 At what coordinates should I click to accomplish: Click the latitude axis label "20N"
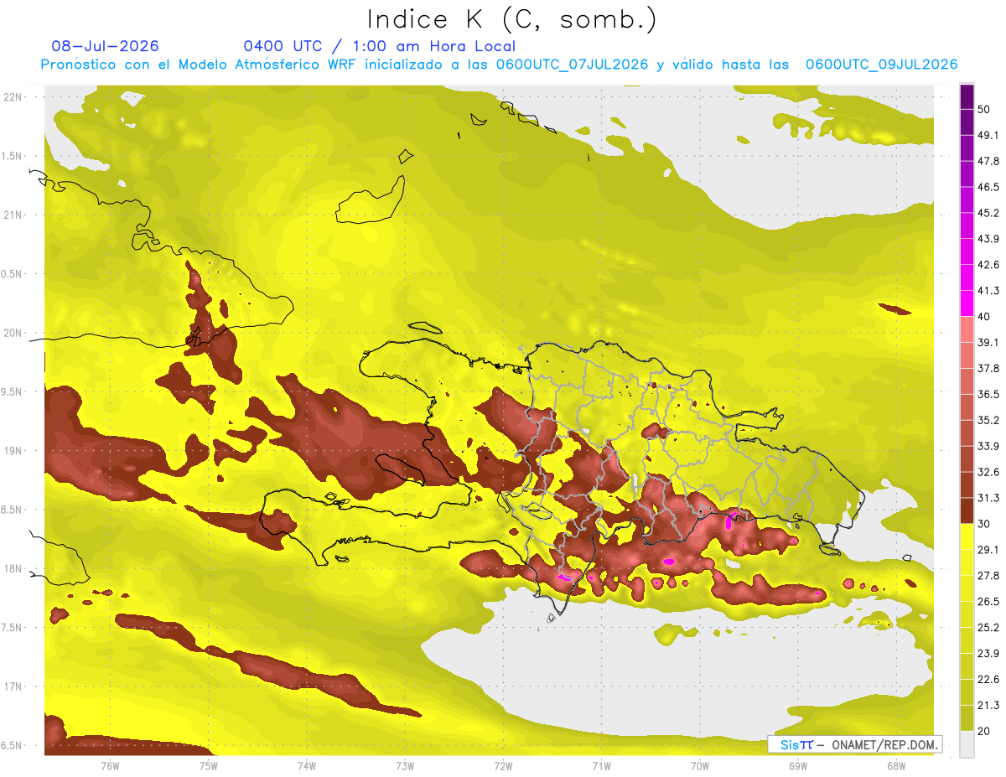coord(14,333)
